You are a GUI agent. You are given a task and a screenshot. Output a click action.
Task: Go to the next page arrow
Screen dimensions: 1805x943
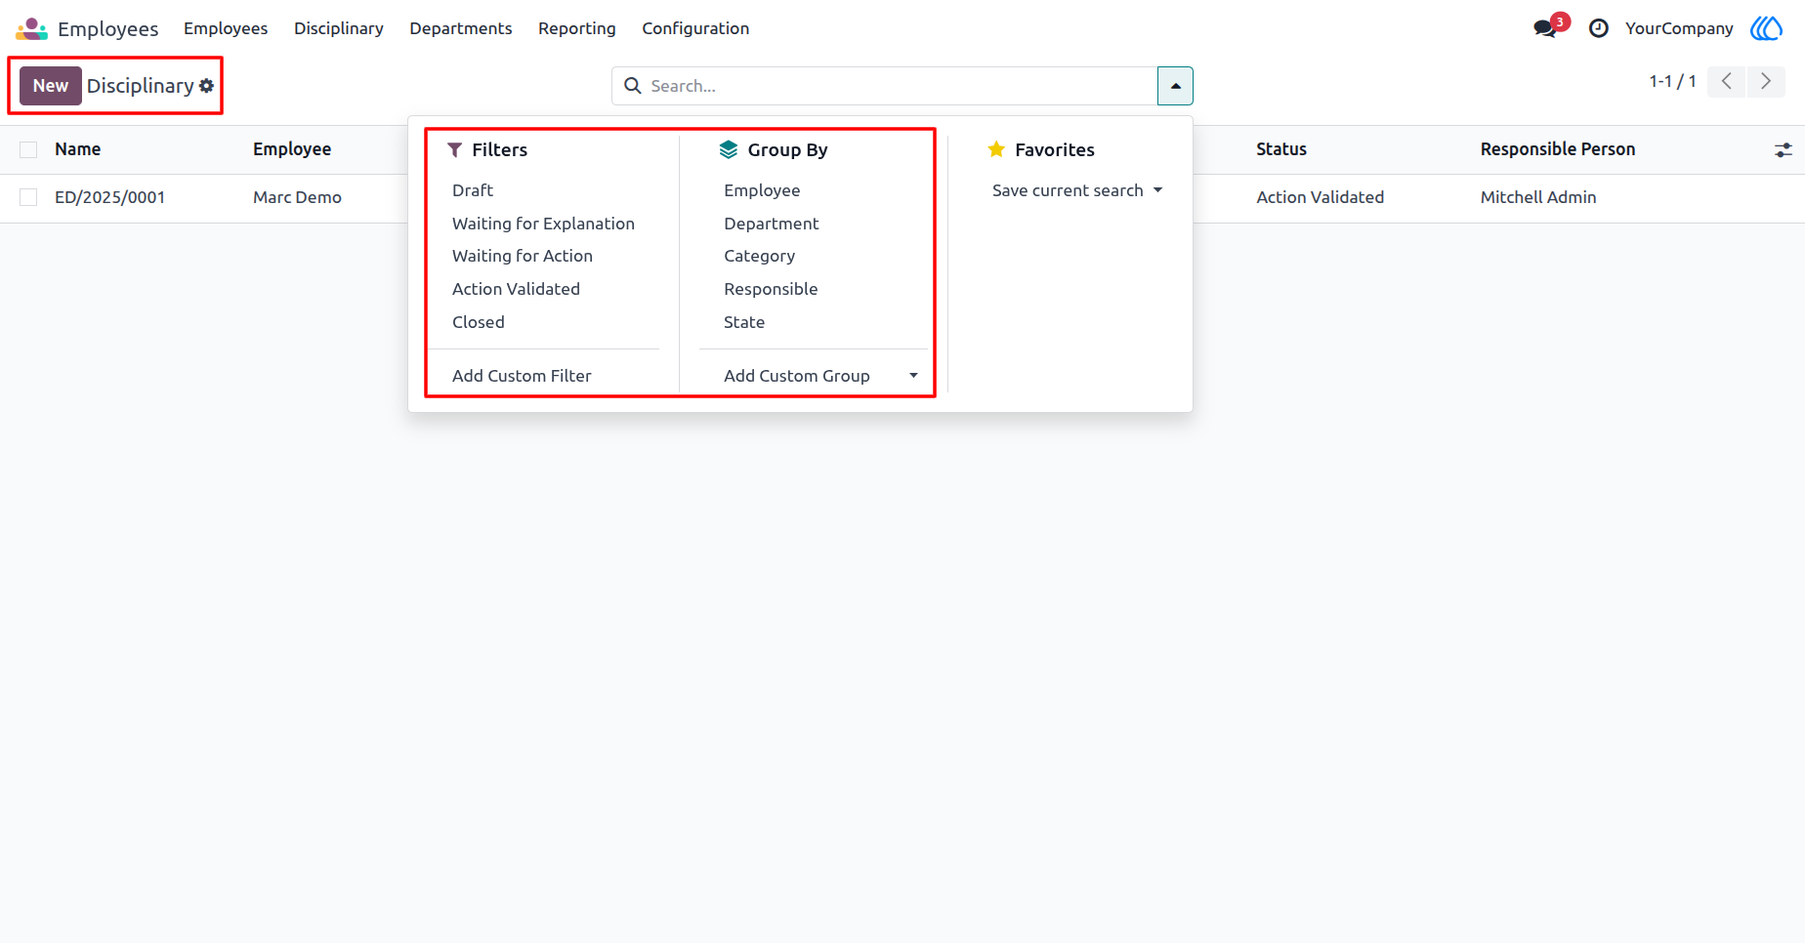1766,81
